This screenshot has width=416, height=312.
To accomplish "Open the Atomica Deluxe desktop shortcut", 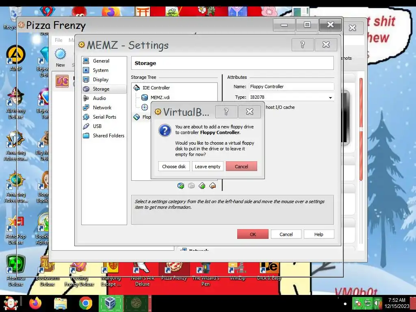I will tap(16, 271).
